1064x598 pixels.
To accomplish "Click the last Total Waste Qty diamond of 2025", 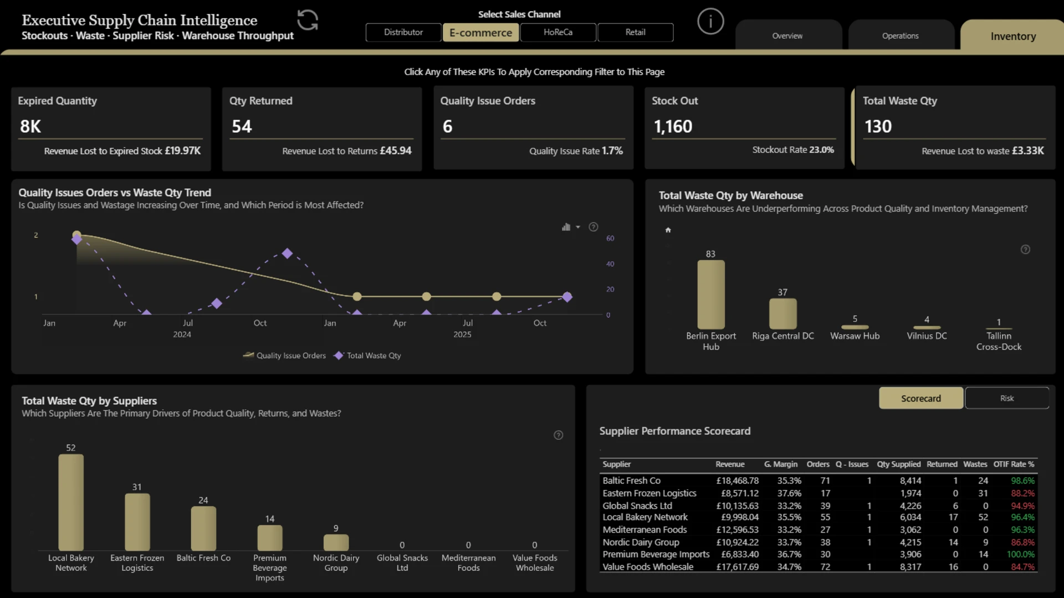I will 567,297.
